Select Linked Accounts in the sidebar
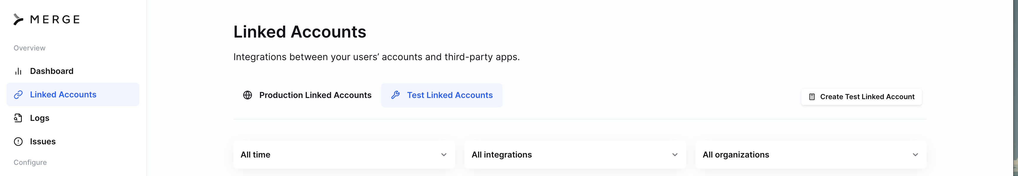Screen dimensions: 1018x176 63,95
